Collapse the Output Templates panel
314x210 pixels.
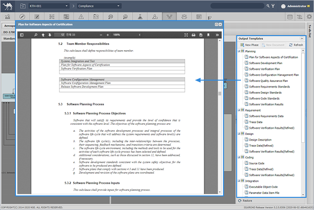coord(302,38)
